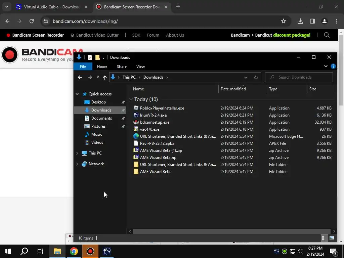This screenshot has height=258, width=344.
Task: Expand This PC in navigation pane
Action: click(x=77, y=153)
